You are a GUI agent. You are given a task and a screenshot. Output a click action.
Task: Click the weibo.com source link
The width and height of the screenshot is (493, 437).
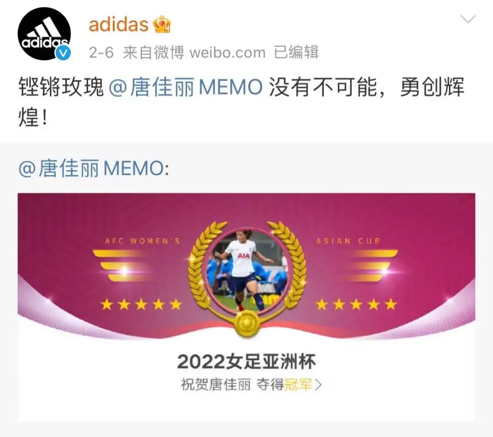coord(228,53)
